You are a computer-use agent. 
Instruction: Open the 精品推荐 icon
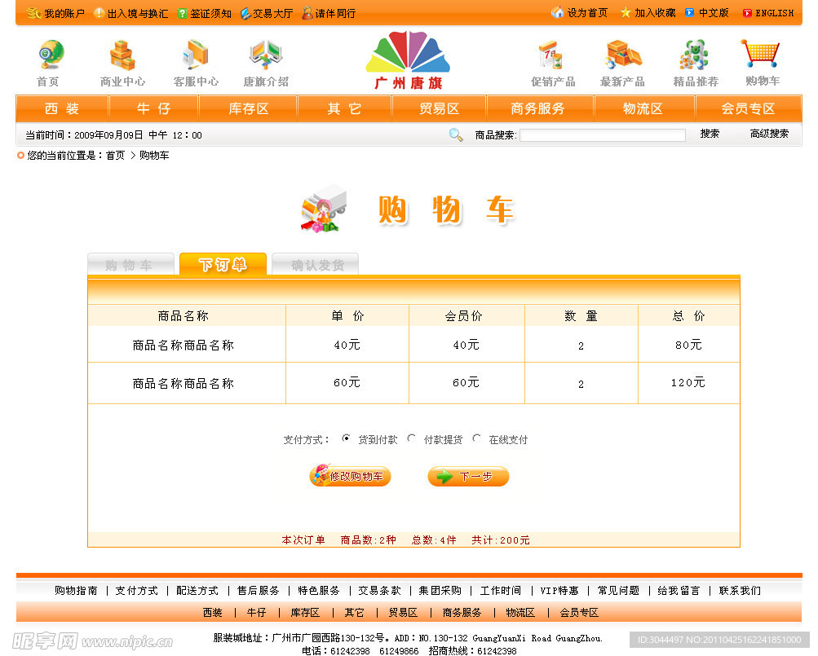695,55
